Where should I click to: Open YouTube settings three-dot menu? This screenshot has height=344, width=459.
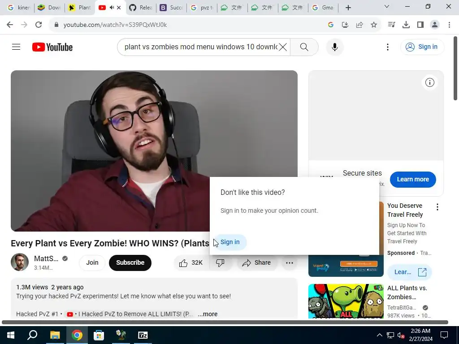click(x=388, y=47)
